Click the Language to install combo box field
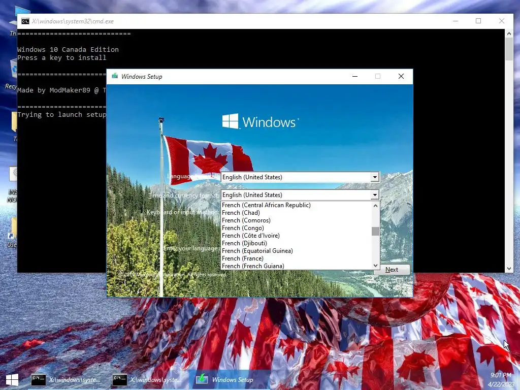Screen dimensions: 520x390 click(300, 177)
